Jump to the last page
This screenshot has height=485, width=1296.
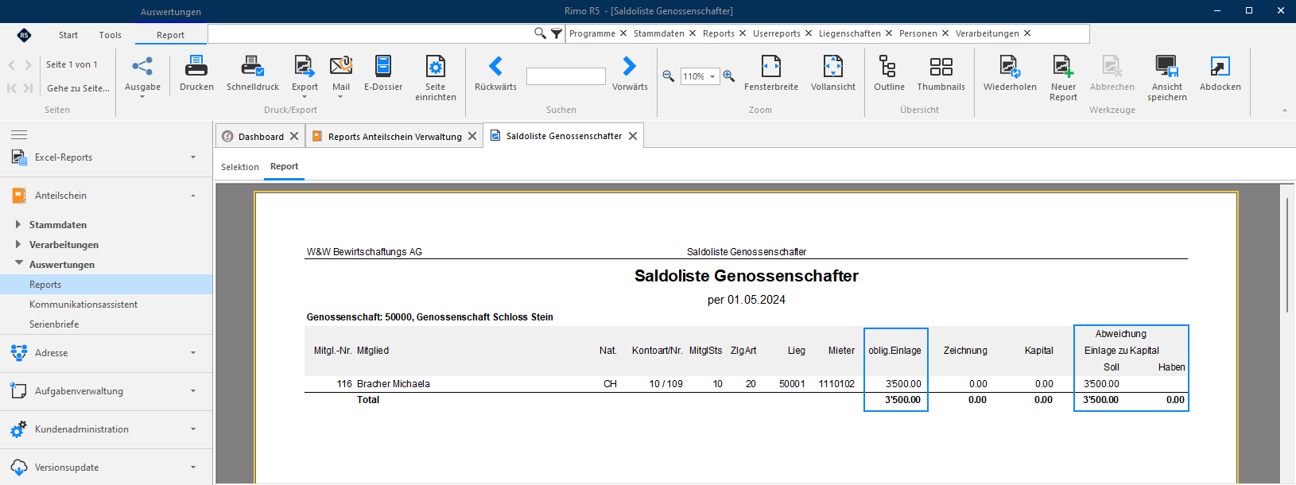(x=29, y=88)
